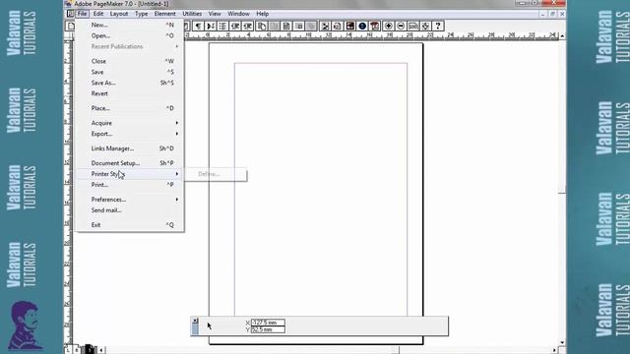Viewport: 630px width, 354px height.
Task: Click the left master page L icon
Action: 69,350
